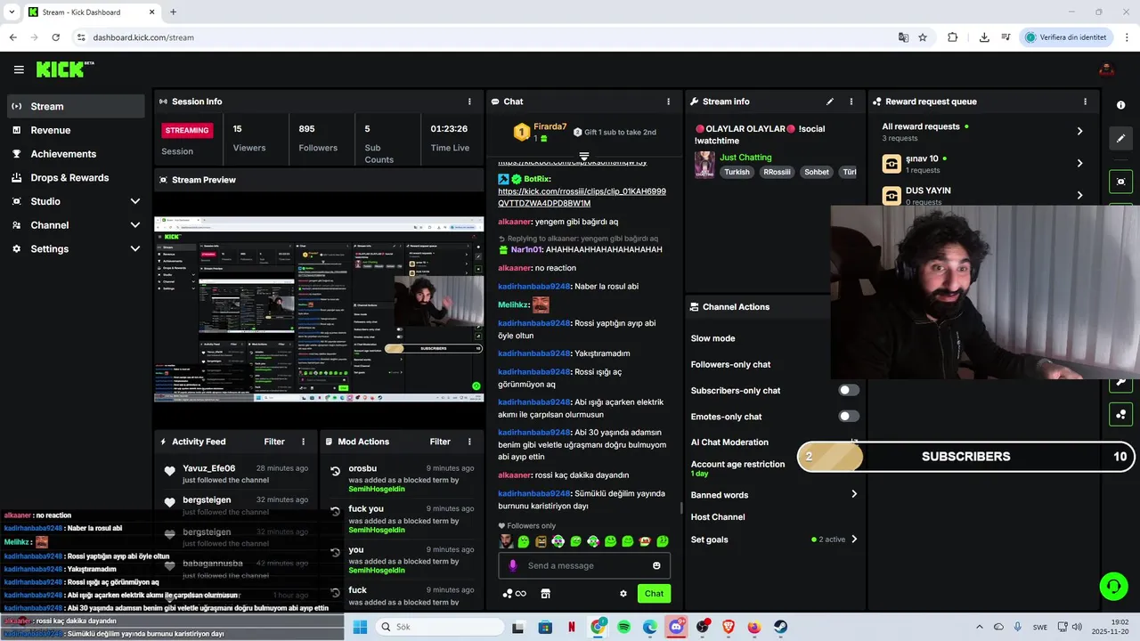Click the Just Chatting category link

pos(745,158)
